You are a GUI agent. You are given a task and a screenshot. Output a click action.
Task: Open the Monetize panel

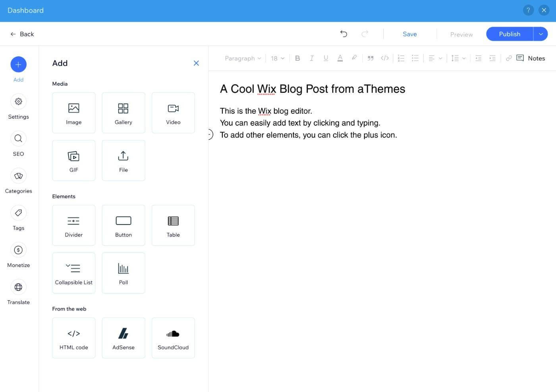point(18,250)
